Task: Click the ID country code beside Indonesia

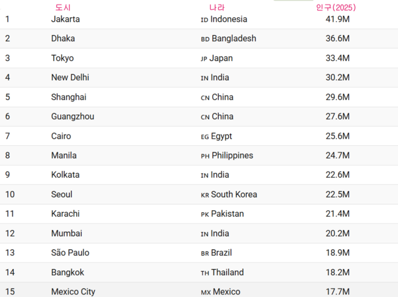Action: click(x=204, y=20)
